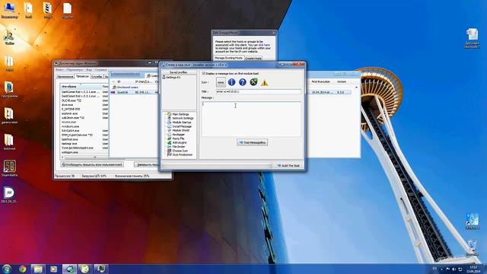Click Version column header in DarkComet
Screen dimensions: 487x274
point(342,81)
